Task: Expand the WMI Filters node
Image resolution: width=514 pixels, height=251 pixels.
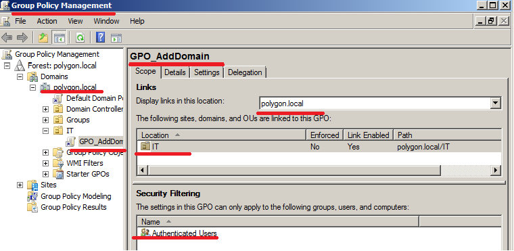Action: click(x=45, y=163)
